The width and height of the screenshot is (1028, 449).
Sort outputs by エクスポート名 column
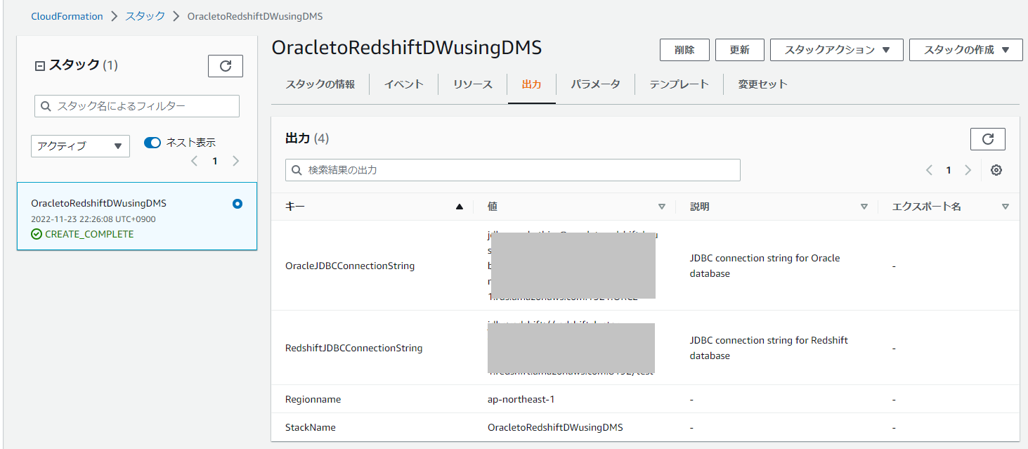coord(1005,207)
